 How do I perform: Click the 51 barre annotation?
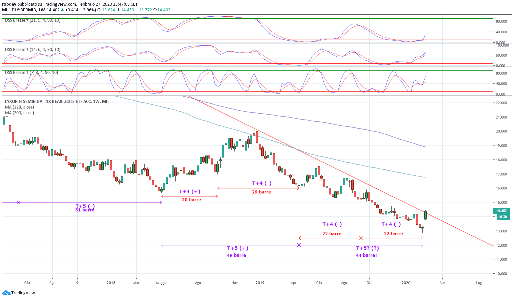click(85, 210)
